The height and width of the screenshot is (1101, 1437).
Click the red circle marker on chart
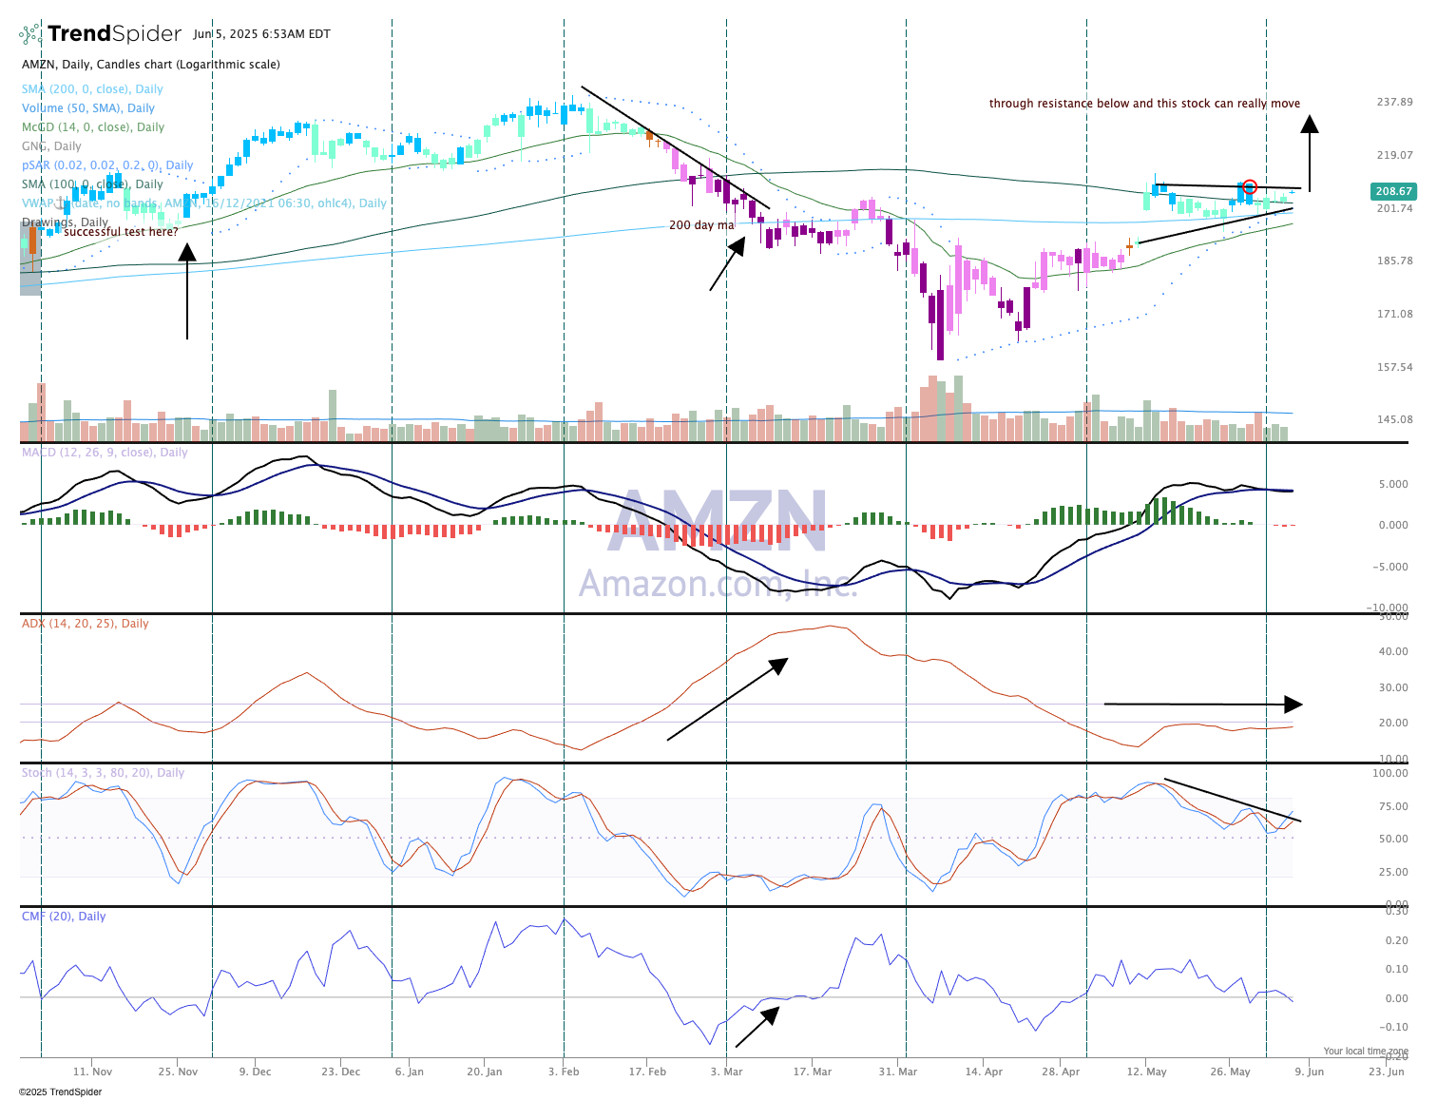coord(1250,187)
